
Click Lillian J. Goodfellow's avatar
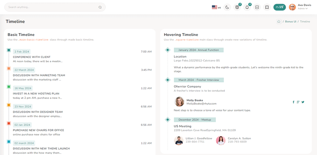coord(178,140)
